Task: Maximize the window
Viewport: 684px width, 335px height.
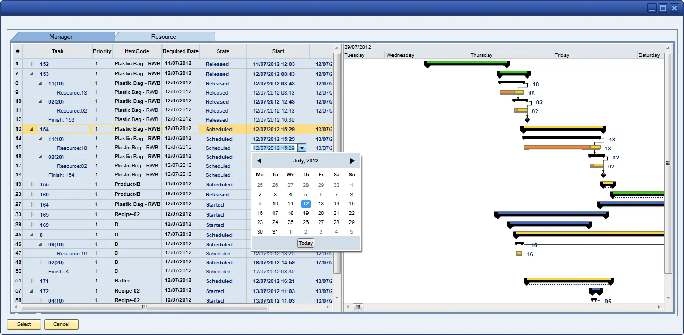Action: (x=663, y=7)
